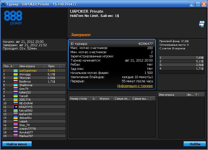Click the 'Оплачиваемые места: 4' text
This screenshot has width=208, height=150.
click(x=174, y=45)
